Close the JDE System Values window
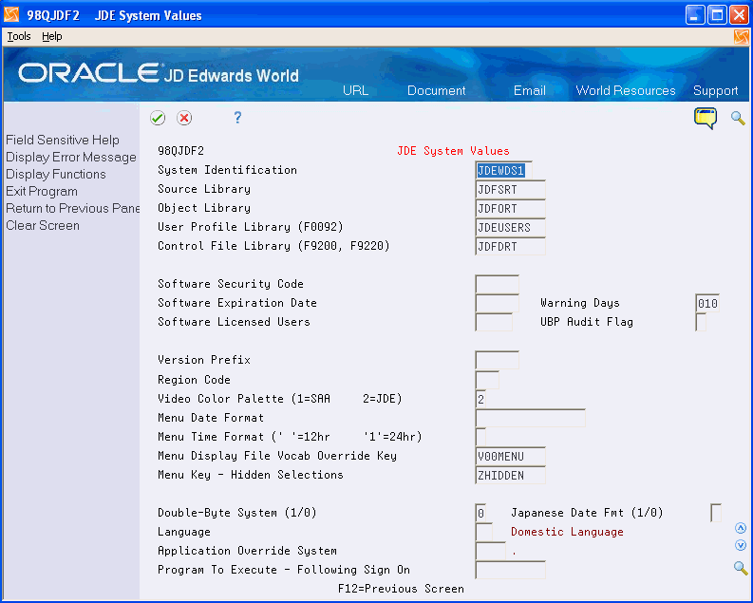 [739, 15]
